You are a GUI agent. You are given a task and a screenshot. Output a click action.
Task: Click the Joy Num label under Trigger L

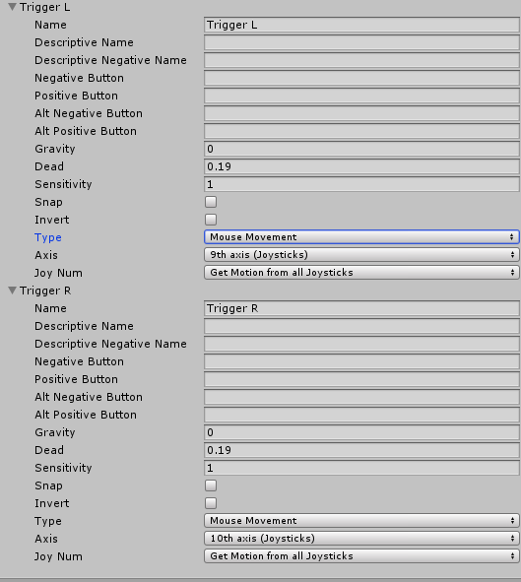(58, 273)
